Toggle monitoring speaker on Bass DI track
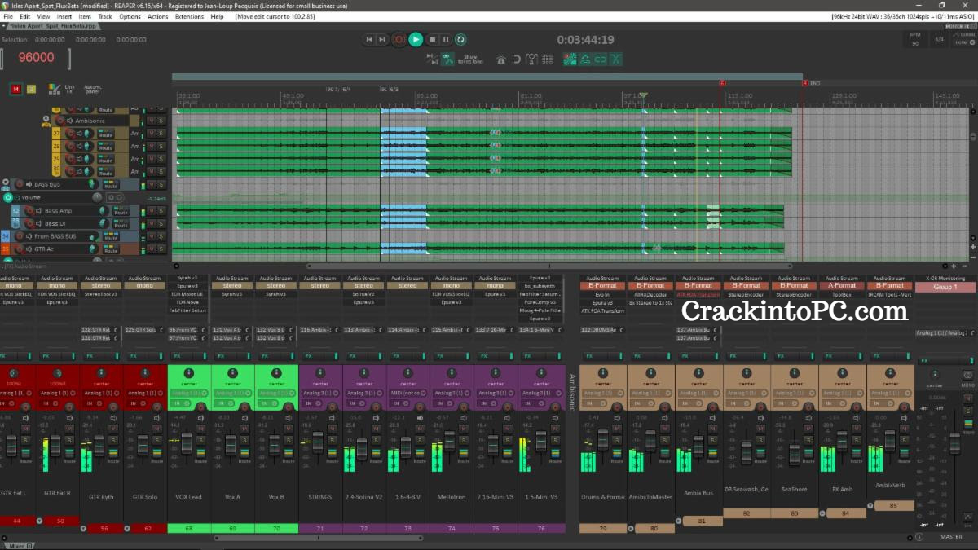Image resolution: width=978 pixels, height=550 pixels. [40, 223]
